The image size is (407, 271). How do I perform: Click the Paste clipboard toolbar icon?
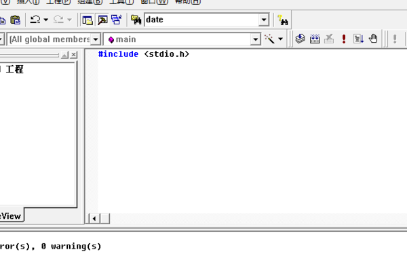pyautogui.click(x=16, y=20)
